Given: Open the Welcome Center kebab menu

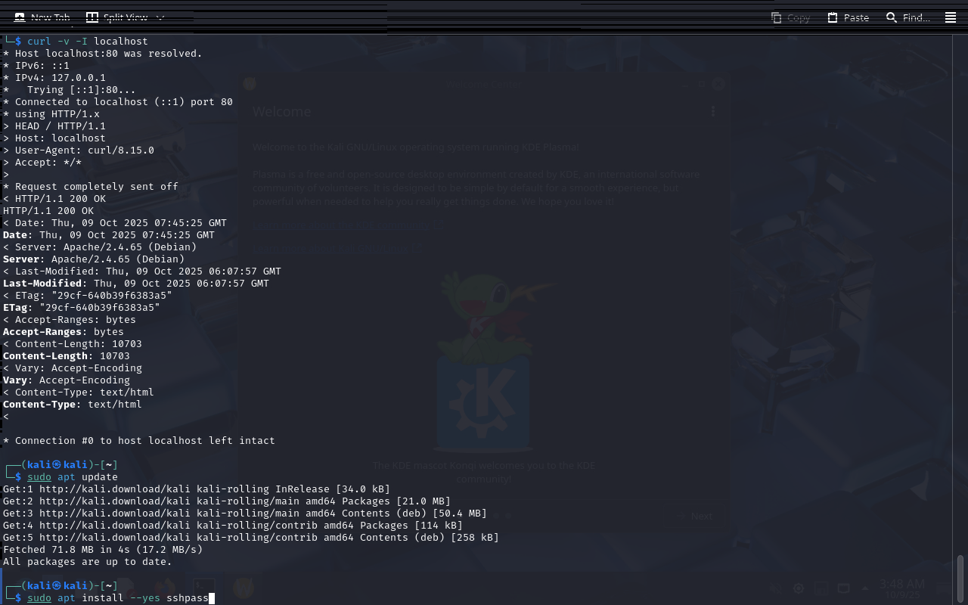Looking at the screenshot, I should 713,112.
